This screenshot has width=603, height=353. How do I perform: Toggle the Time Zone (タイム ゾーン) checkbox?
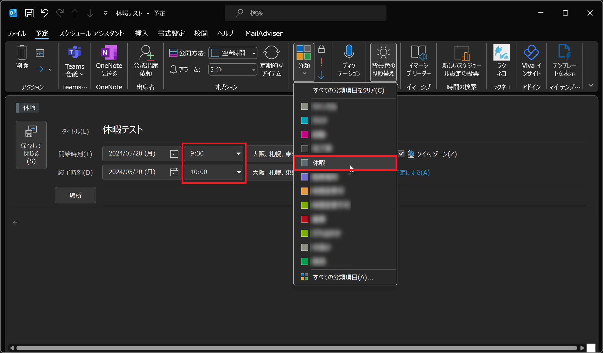(401, 154)
